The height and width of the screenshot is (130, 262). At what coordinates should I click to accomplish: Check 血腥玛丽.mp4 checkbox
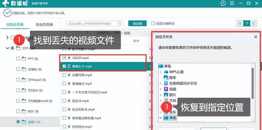(x=64, y=75)
